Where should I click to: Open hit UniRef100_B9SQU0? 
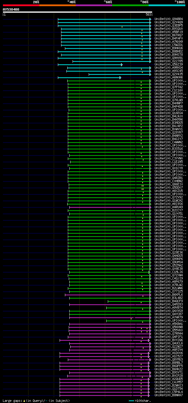click(169, 29)
